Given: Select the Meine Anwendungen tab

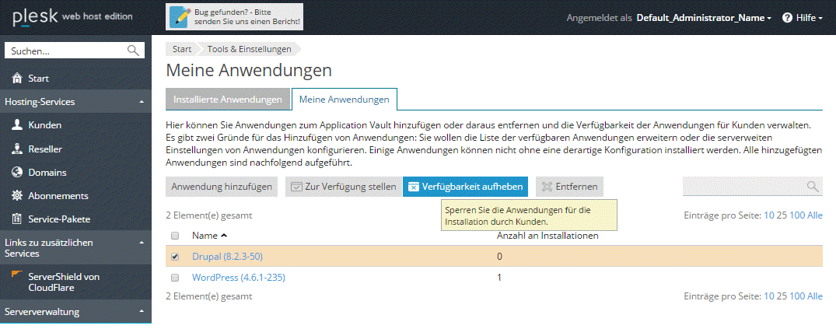Looking at the screenshot, I should tap(344, 100).
